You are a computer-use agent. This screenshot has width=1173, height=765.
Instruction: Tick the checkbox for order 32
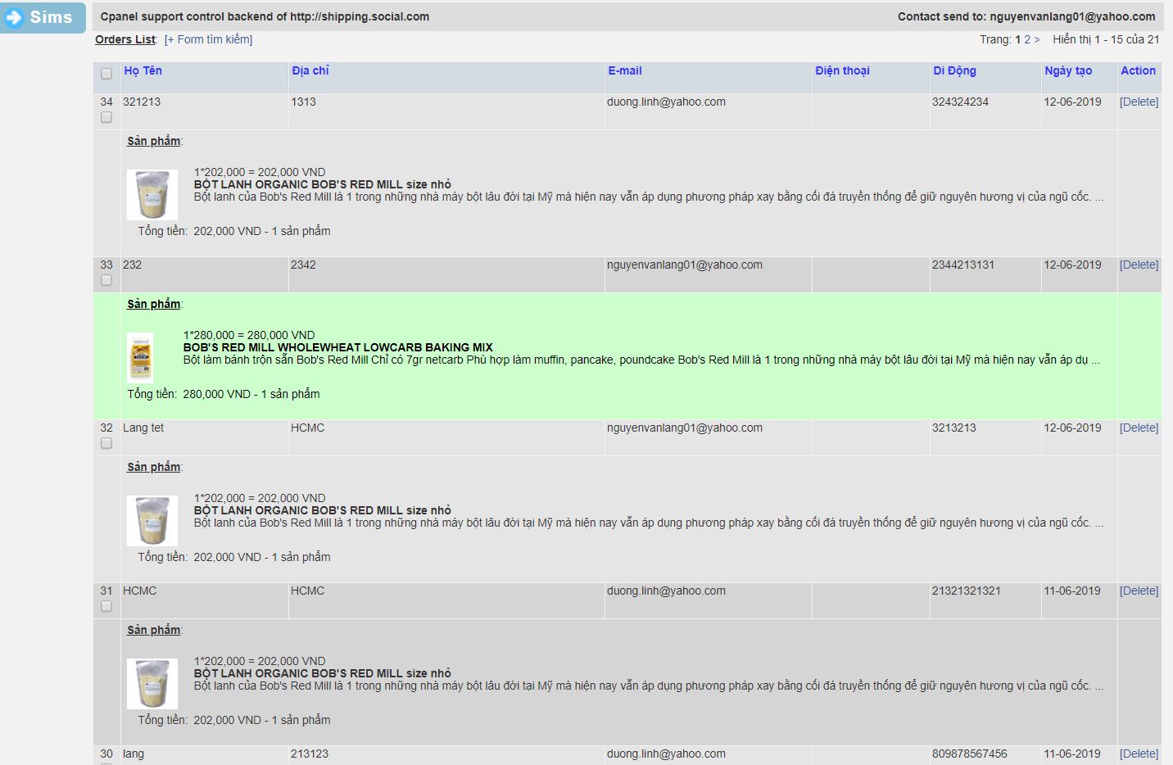[x=106, y=443]
